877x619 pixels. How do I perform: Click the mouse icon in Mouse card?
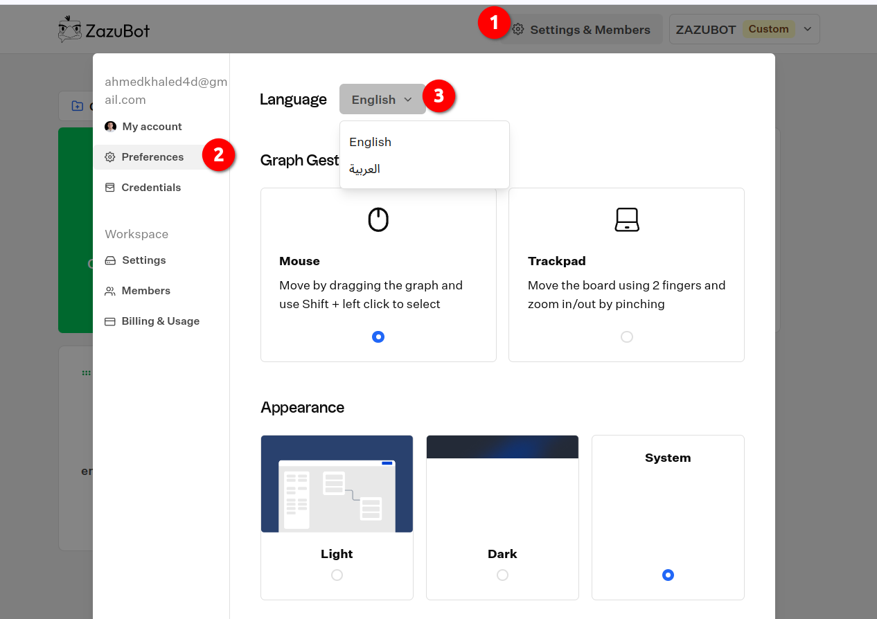click(x=378, y=219)
